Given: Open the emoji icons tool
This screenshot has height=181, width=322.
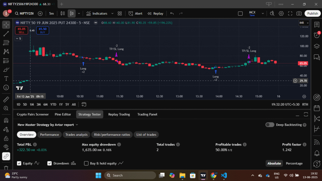Looking at the screenshot, I should [x=6, y=88].
